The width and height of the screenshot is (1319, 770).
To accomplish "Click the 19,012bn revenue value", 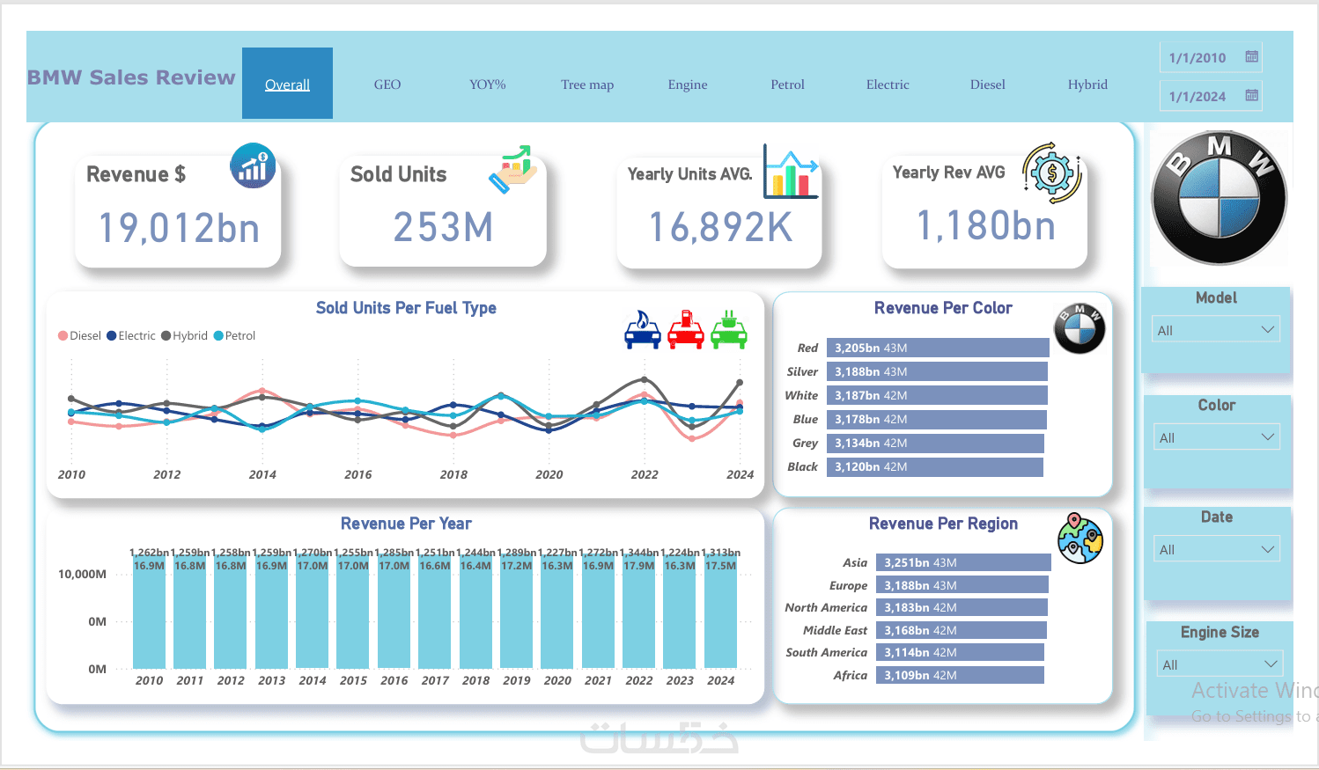I will (179, 228).
